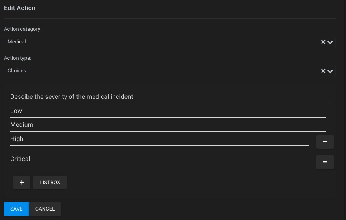This screenshot has height=220, width=346.
Task: Click into the Medium choice field
Action: click(x=168, y=125)
